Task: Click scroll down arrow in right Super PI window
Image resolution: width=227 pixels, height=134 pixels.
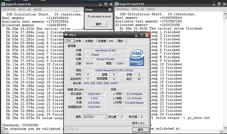Action: pyautogui.click(x=225, y=128)
